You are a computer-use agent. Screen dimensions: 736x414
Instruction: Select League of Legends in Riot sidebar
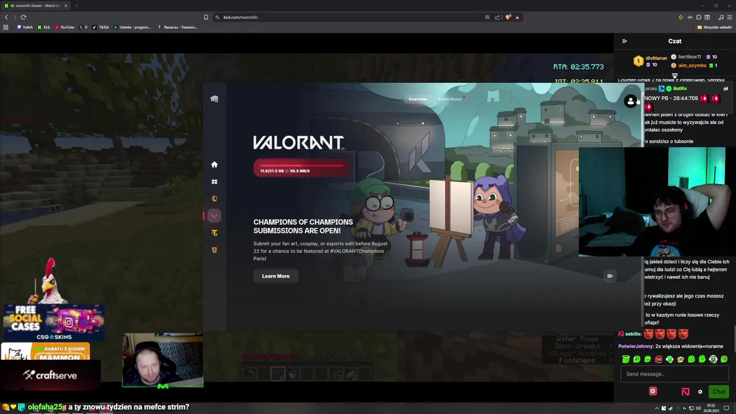(x=214, y=198)
